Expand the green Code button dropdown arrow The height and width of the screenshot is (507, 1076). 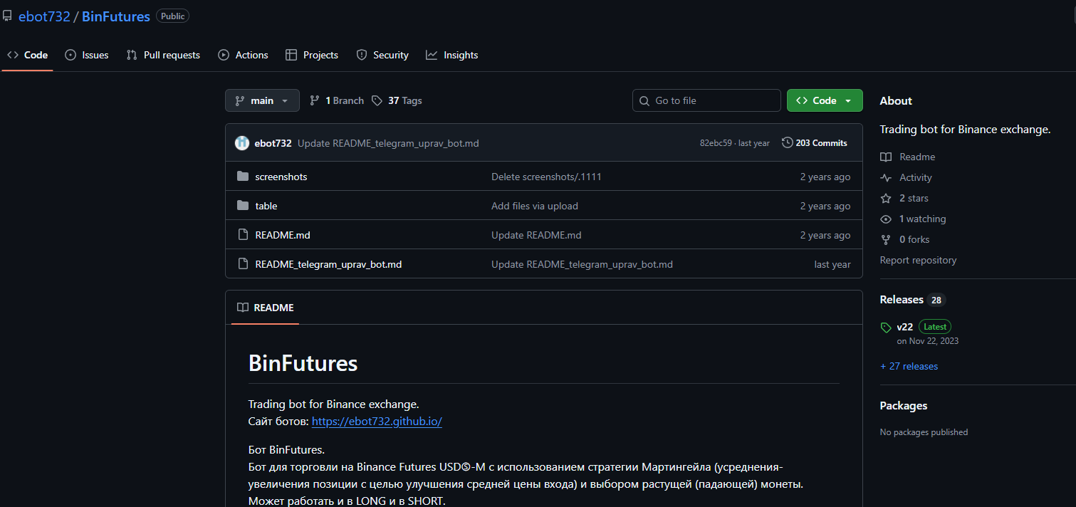click(x=848, y=100)
